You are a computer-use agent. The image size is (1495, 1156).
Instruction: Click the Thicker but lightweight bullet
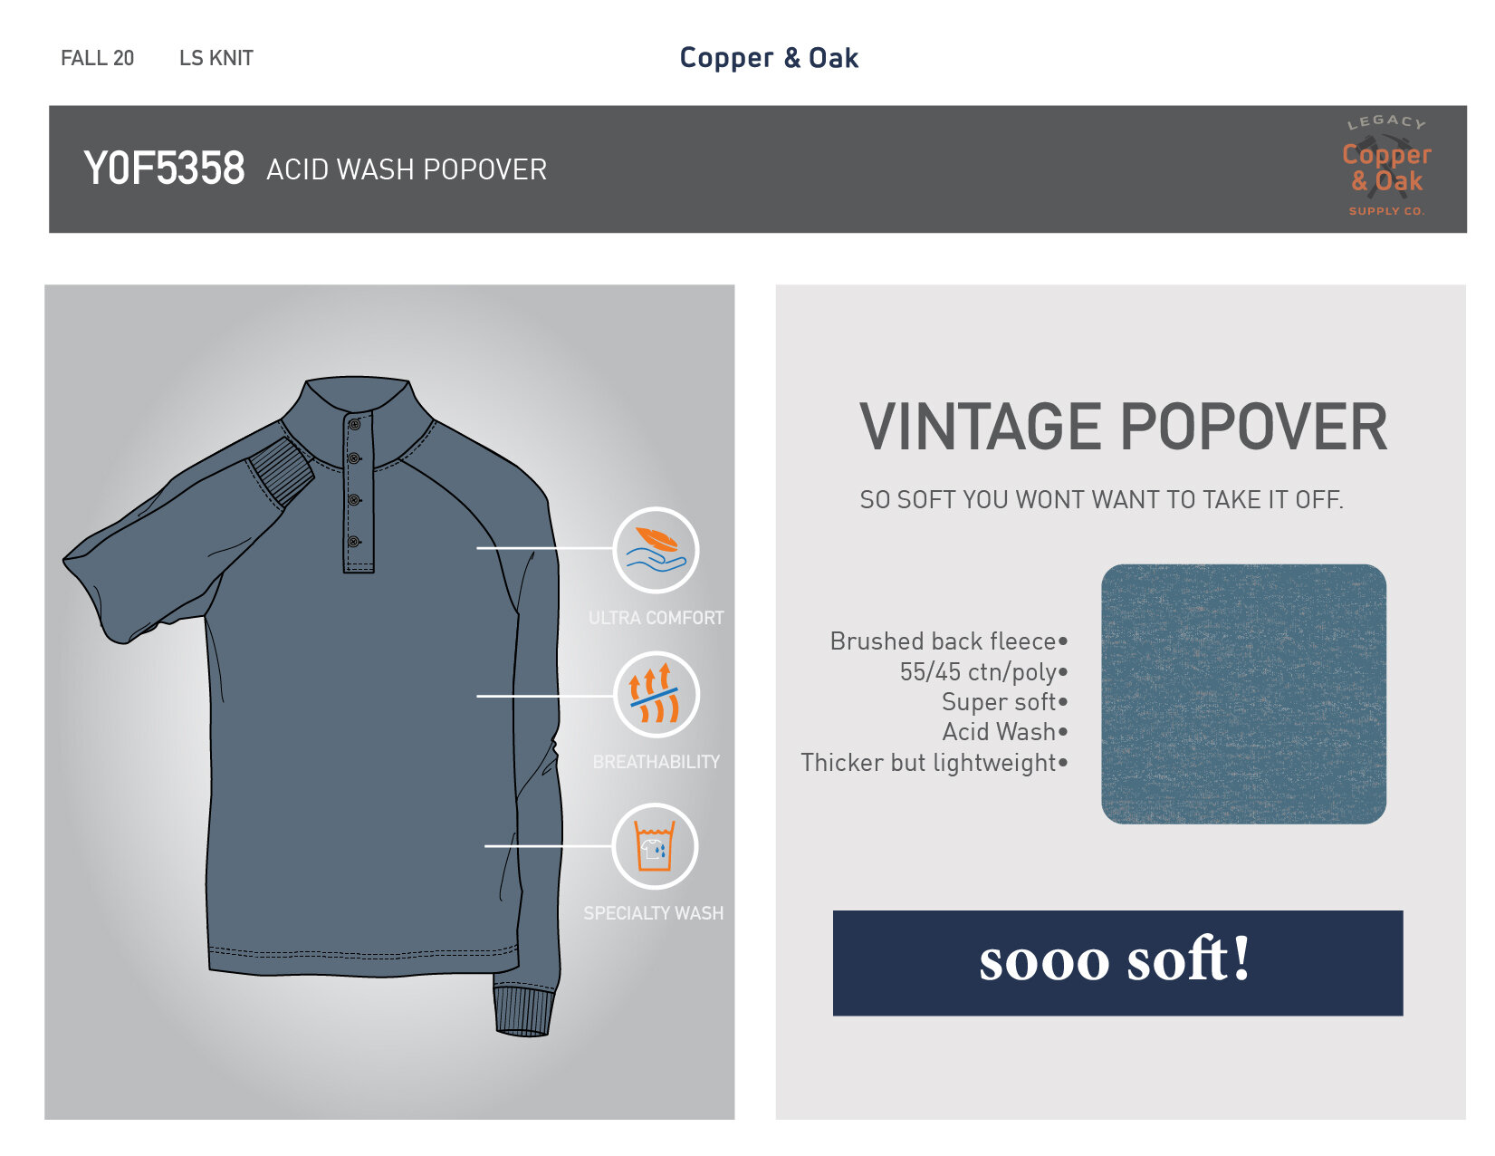point(934,763)
